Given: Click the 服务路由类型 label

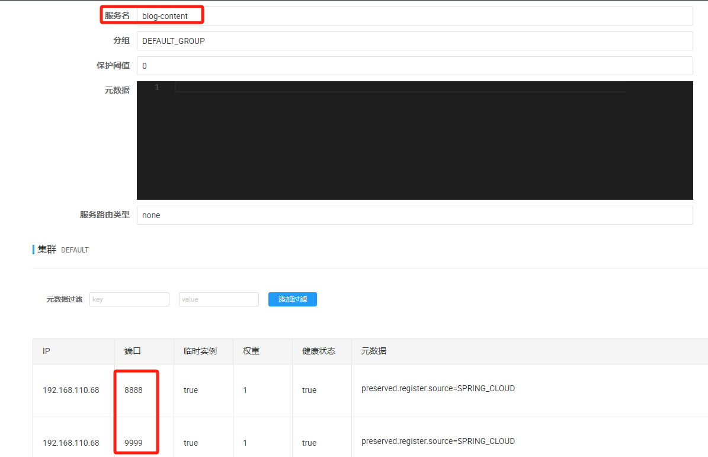Looking at the screenshot, I should pos(105,215).
